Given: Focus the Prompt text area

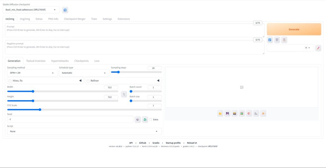Looking at the screenshot, I should coord(135,30).
